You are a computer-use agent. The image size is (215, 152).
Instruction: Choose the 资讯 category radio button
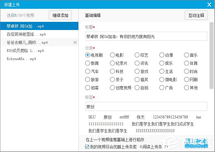[x=137, y=63]
